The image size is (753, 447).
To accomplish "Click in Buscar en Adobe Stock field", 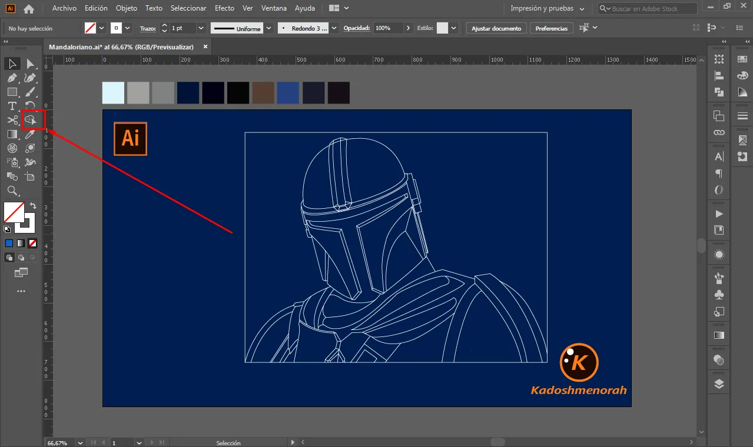I will pos(648,9).
